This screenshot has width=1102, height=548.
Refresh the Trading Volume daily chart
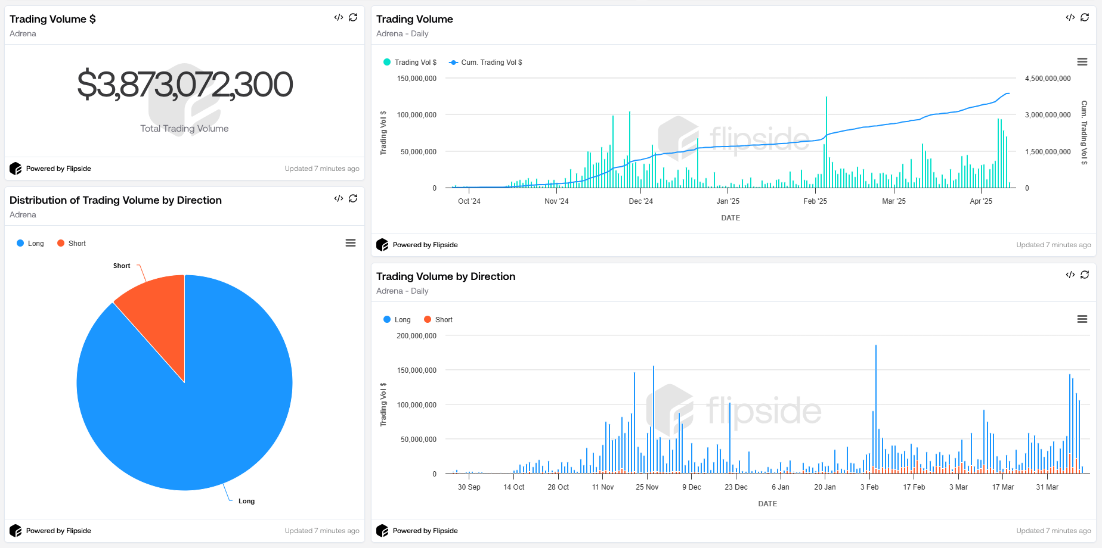[1085, 17]
